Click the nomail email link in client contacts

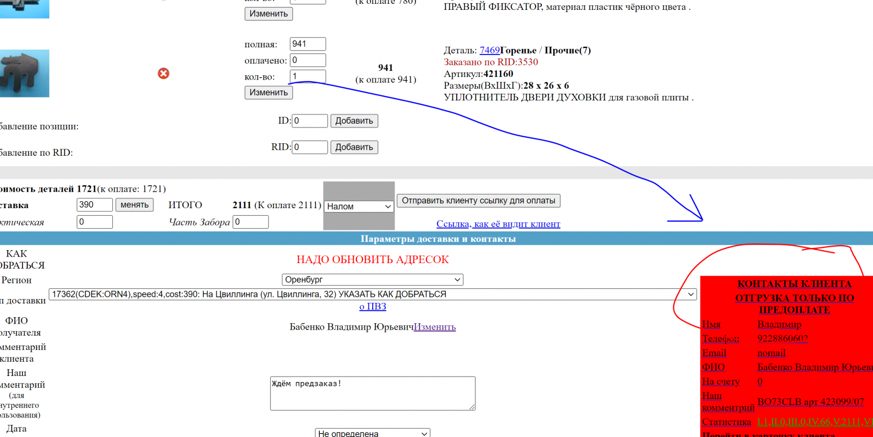click(x=771, y=353)
